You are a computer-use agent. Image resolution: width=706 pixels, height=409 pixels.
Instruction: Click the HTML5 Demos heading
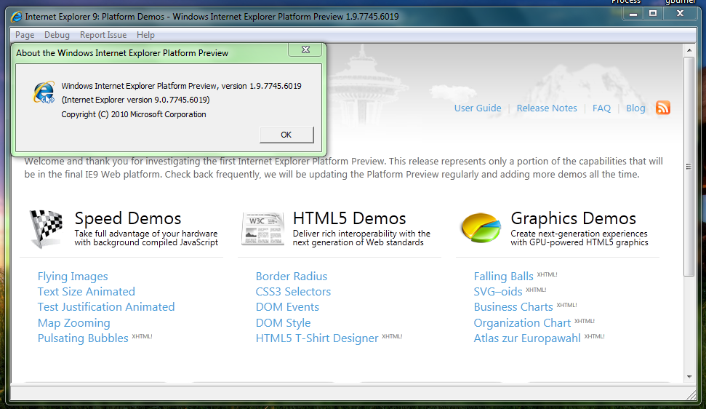[x=350, y=218]
